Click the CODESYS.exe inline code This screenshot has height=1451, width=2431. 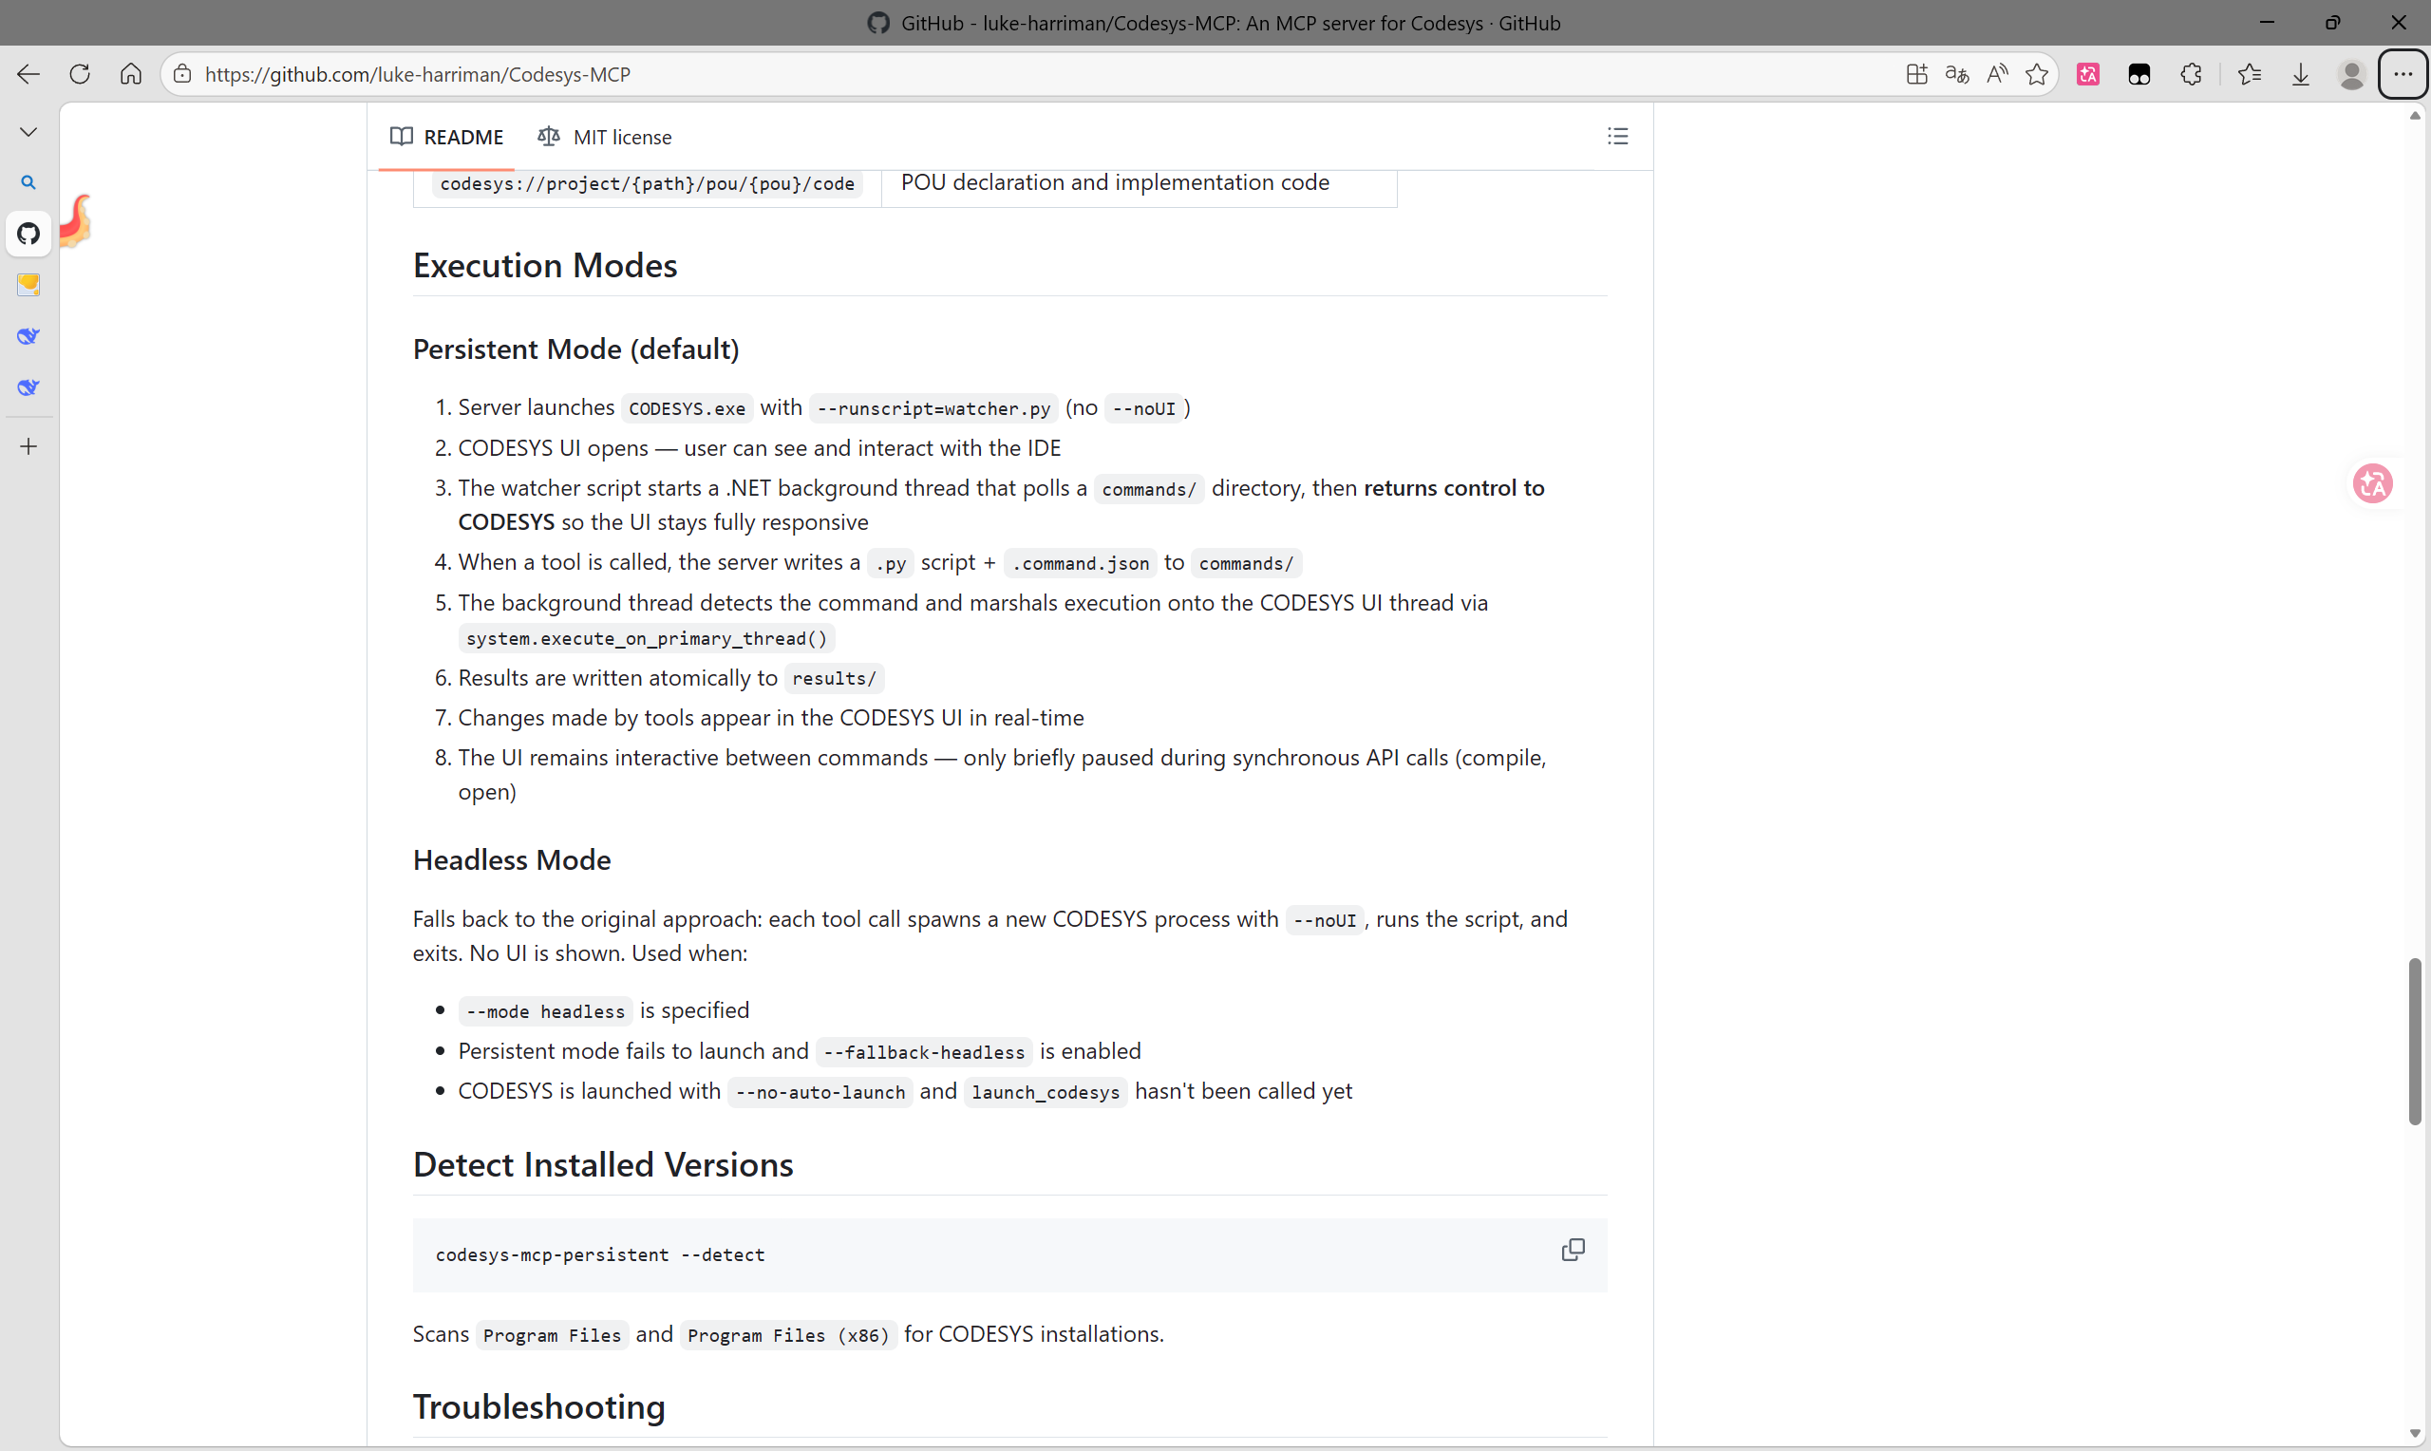pos(687,408)
